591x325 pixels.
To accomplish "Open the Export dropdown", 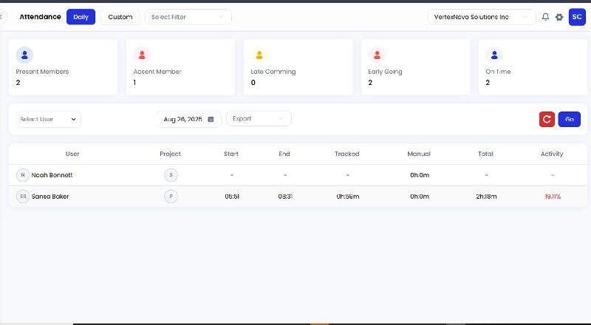I will (258, 118).
